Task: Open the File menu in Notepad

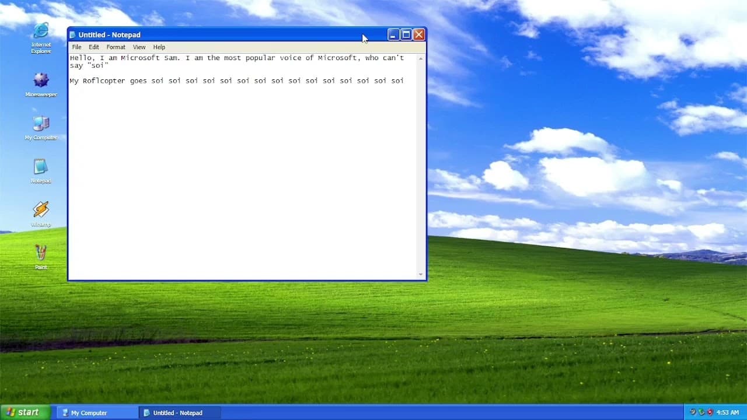Action: click(x=76, y=47)
